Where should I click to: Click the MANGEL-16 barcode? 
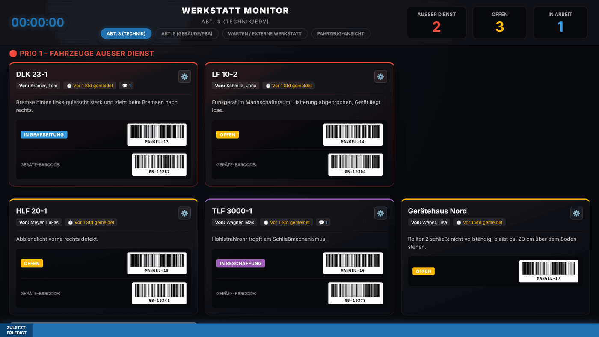(x=353, y=263)
